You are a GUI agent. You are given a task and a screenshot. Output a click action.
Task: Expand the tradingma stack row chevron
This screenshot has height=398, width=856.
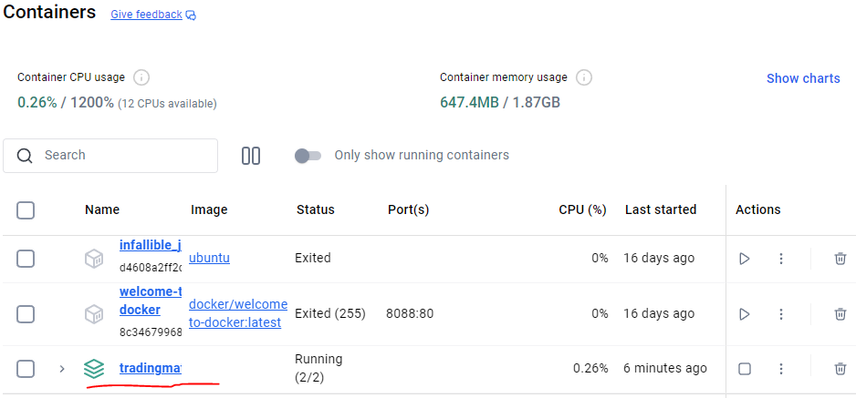click(x=62, y=369)
